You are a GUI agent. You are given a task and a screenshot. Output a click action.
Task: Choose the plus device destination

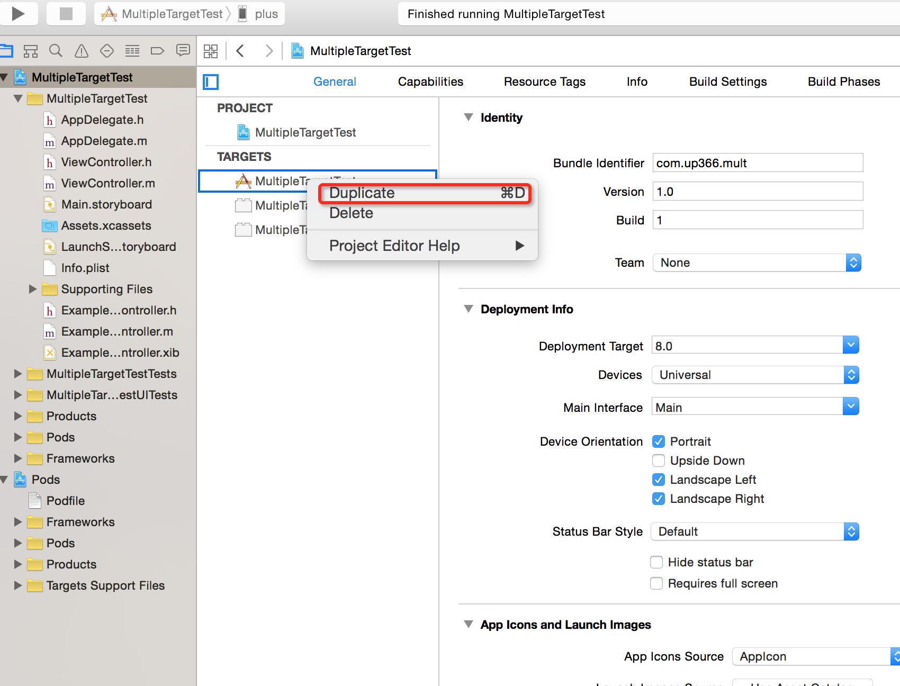pyautogui.click(x=258, y=14)
